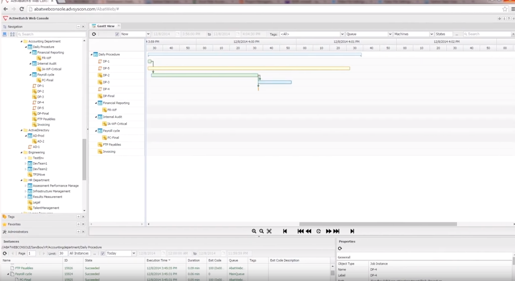Open the Gantt end date calendar picker
The width and height of the screenshot is (515, 281).
(x=238, y=34)
